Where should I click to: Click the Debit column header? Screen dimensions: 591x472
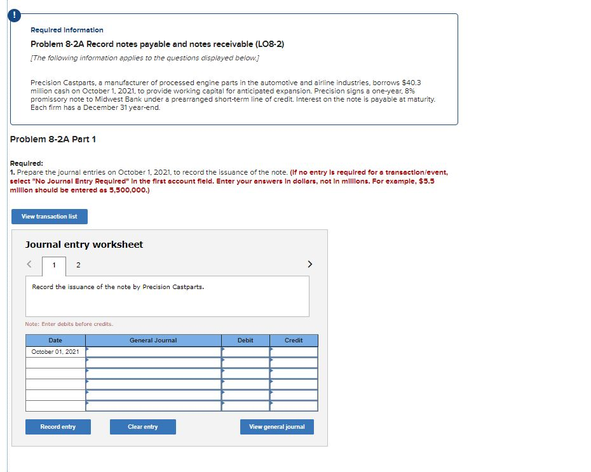coord(245,340)
